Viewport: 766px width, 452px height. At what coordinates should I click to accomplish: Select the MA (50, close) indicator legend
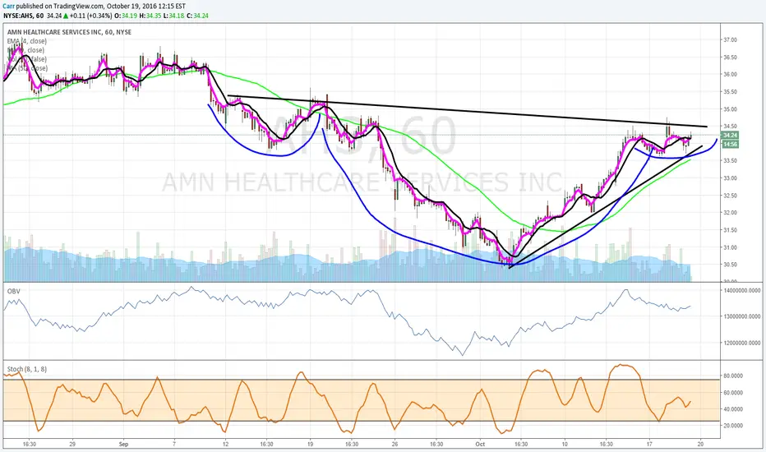pyautogui.click(x=27, y=68)
